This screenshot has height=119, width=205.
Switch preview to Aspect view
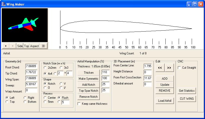point(34,46)
